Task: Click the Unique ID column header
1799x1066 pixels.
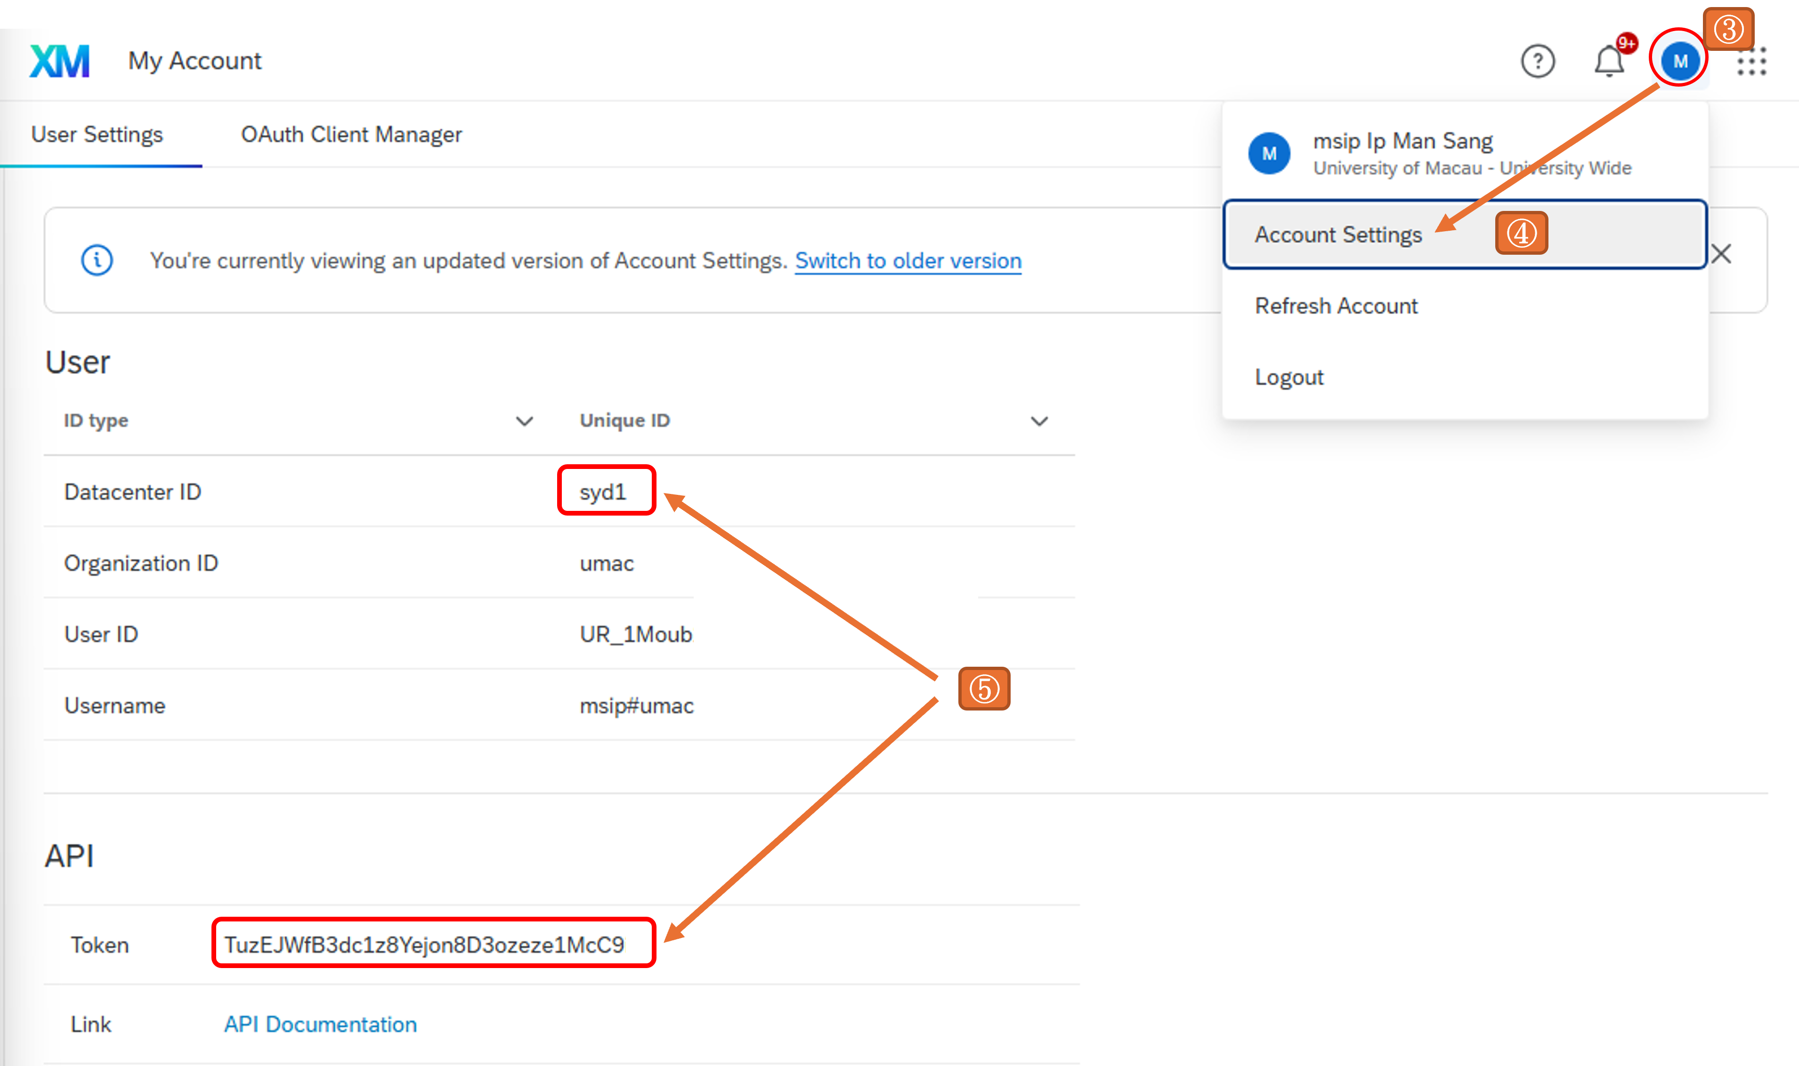Action: point(624,421)
